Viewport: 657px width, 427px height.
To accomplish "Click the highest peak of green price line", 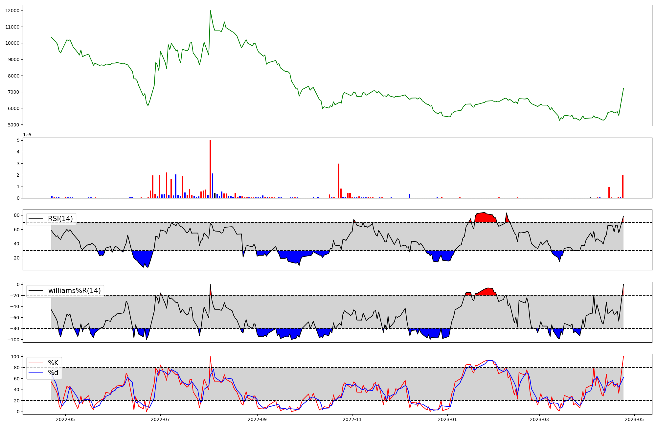I will 210,11.
